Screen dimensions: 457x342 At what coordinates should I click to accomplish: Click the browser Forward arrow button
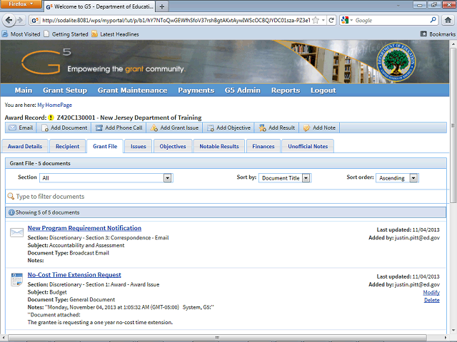coord(20,20)
